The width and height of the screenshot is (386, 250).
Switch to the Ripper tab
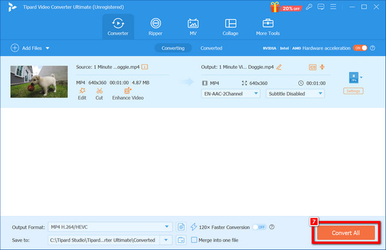point(155,27)
